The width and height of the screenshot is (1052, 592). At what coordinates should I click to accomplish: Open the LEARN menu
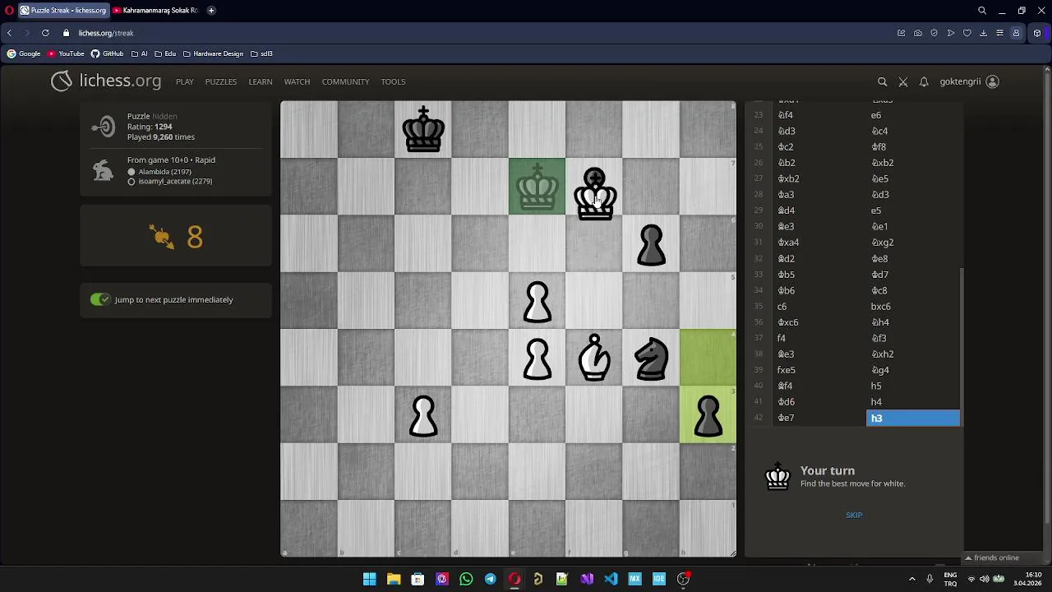pos(261,81)
